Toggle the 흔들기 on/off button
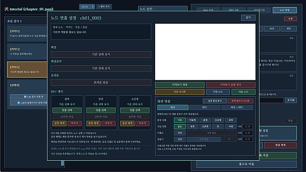This screenshot has height=172, width=306. point(180,140)
